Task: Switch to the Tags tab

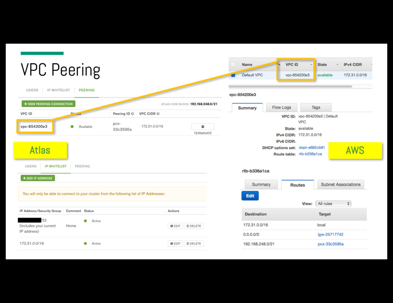Action: (x=316, y=107)
